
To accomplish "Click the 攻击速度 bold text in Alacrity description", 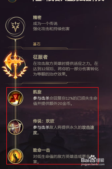I will (64, 130).
